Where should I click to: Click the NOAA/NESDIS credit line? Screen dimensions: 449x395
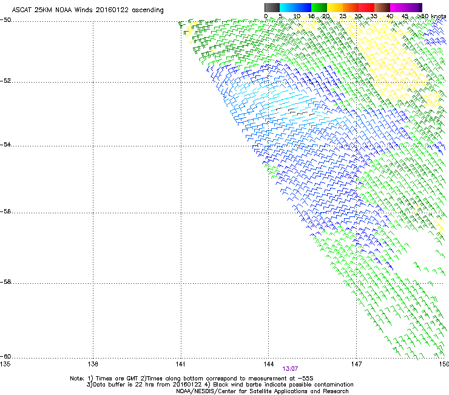click(262, 391)
